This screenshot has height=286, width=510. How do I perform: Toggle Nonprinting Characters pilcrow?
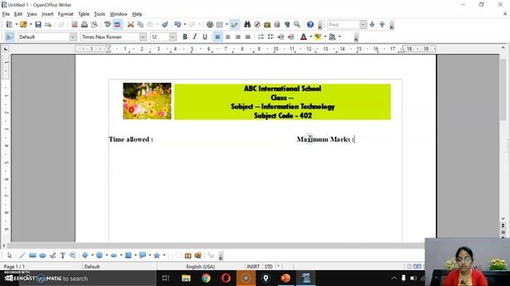[287, 25]
